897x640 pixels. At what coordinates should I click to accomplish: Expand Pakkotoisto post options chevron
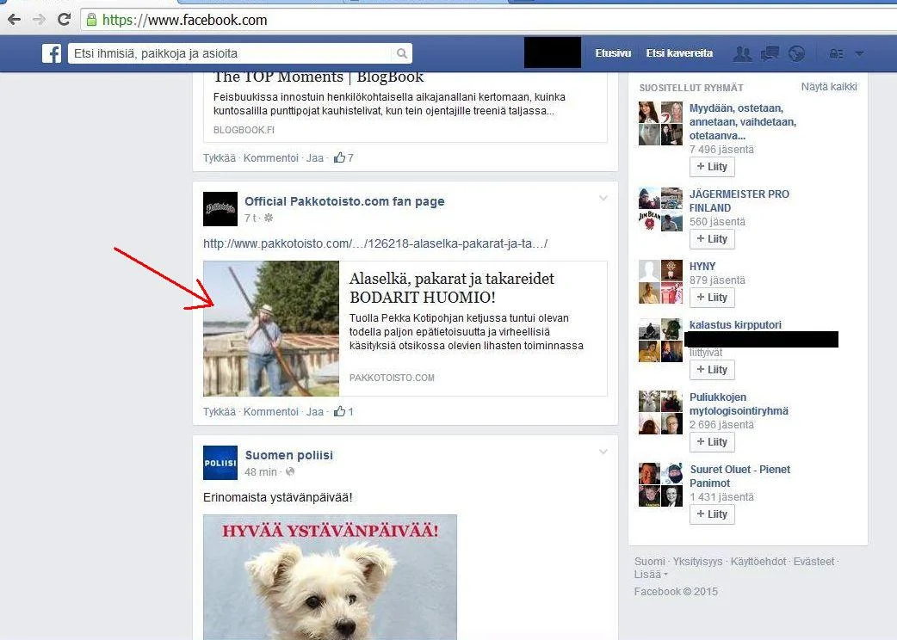click(x=603, y=199)
